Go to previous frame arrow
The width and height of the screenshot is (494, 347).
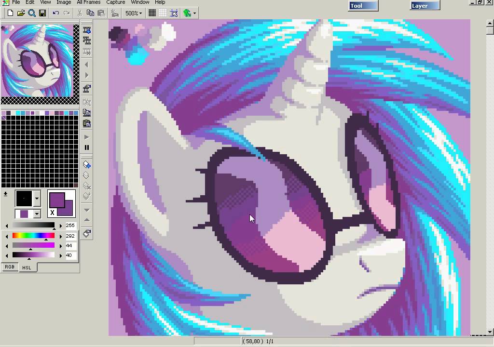click(87, 65)
